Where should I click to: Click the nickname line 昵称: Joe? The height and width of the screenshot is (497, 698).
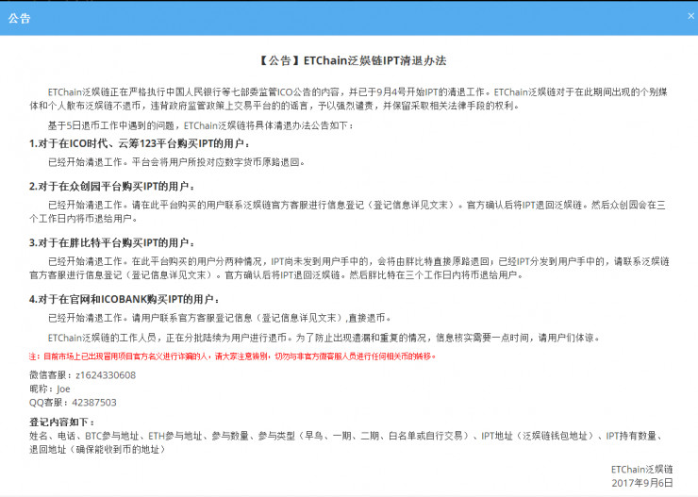tap(50, 389)
